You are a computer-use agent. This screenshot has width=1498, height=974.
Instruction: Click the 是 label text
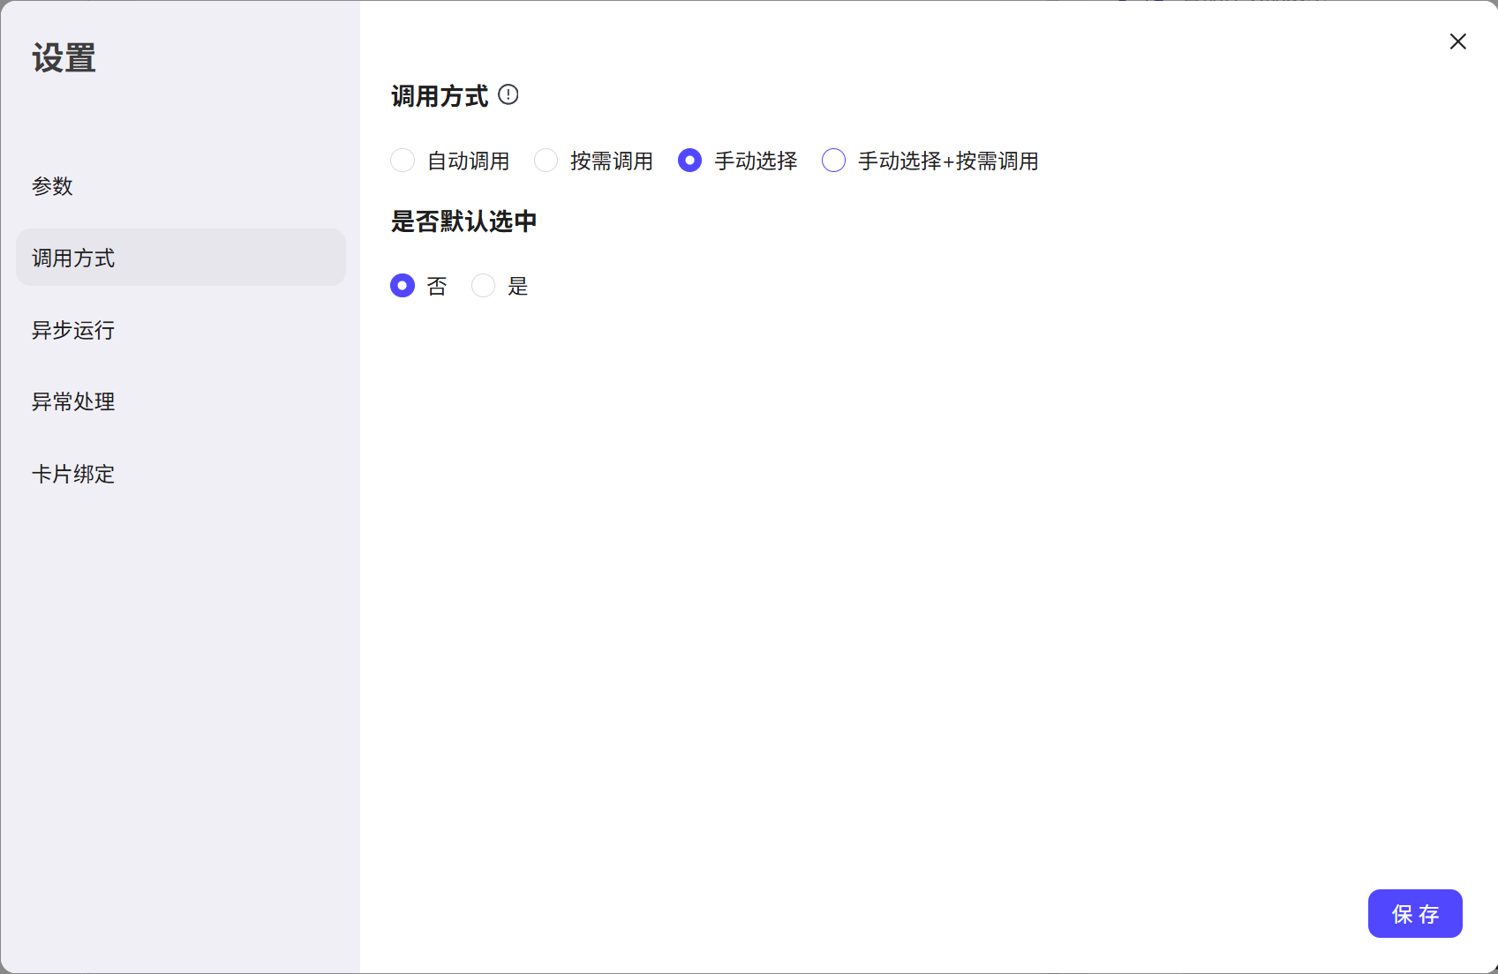point(521,285)
